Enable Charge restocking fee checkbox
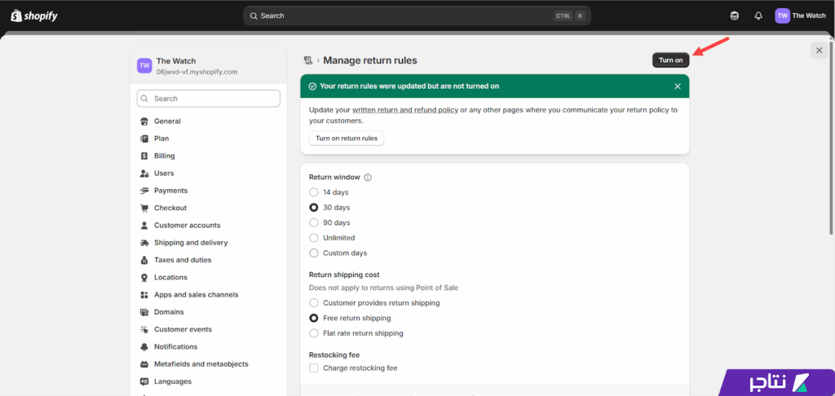 click(x=314, y=368)
